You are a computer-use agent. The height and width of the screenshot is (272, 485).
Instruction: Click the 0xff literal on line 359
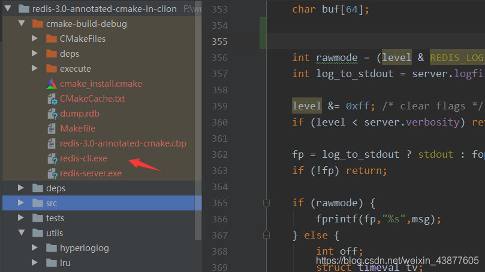(x=358, y=106)
